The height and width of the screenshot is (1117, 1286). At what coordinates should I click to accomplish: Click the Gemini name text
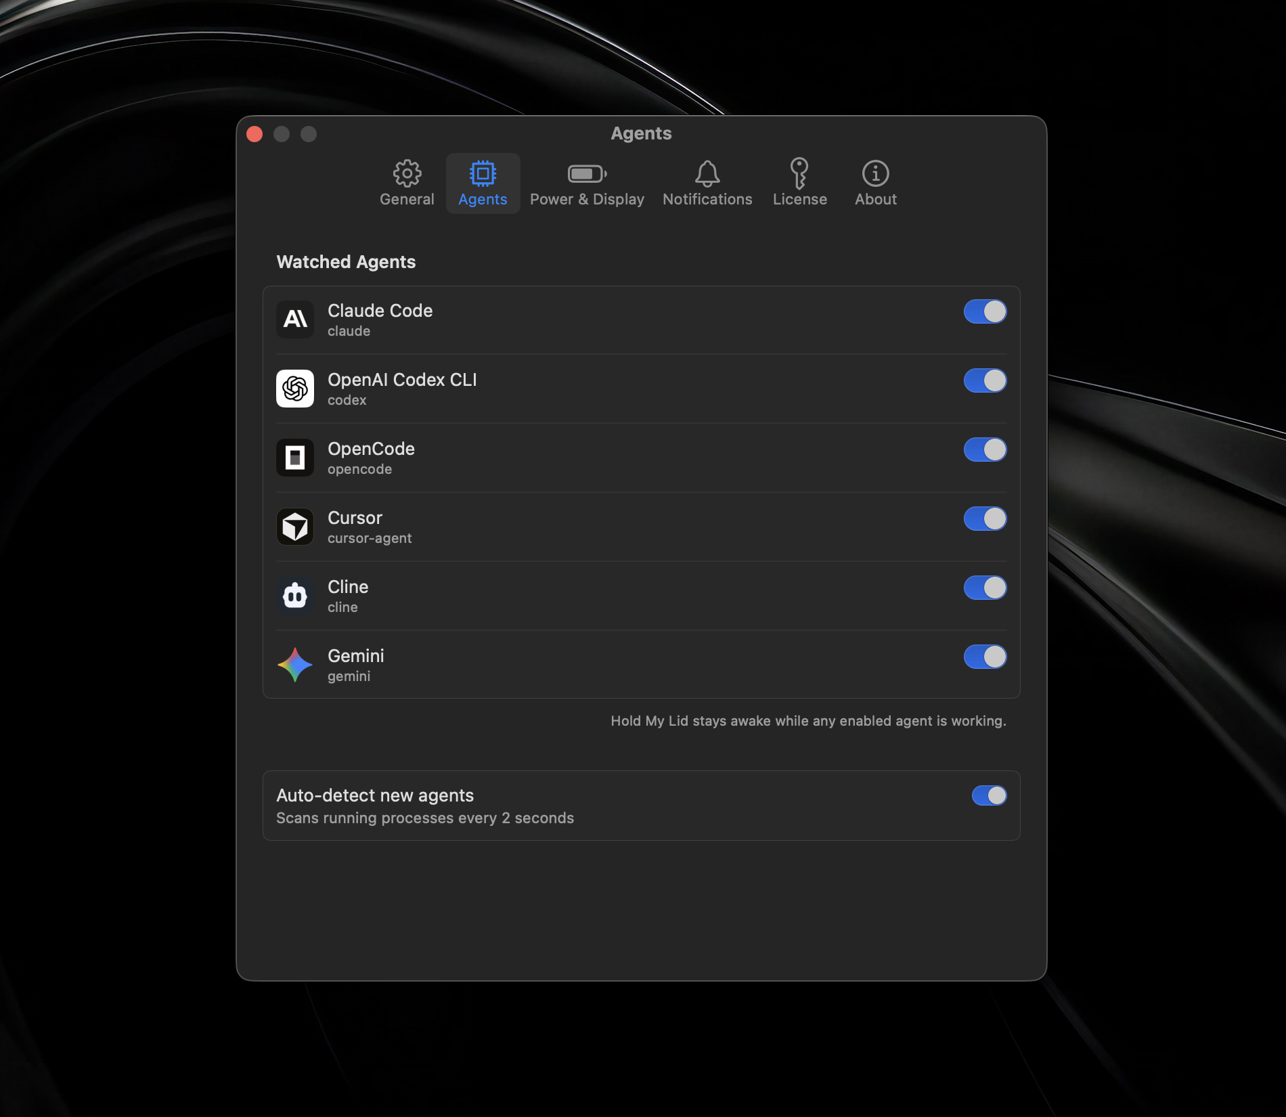(355, 656)
